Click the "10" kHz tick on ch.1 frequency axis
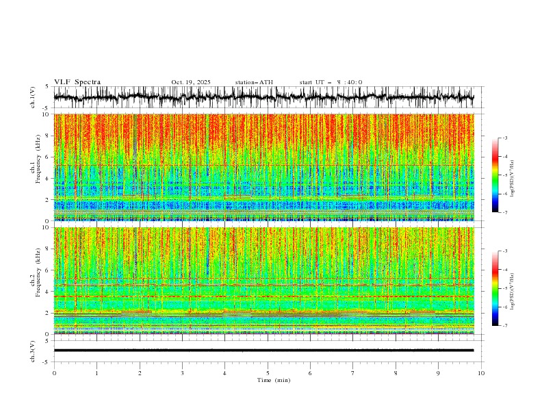 tap(47, 114)
